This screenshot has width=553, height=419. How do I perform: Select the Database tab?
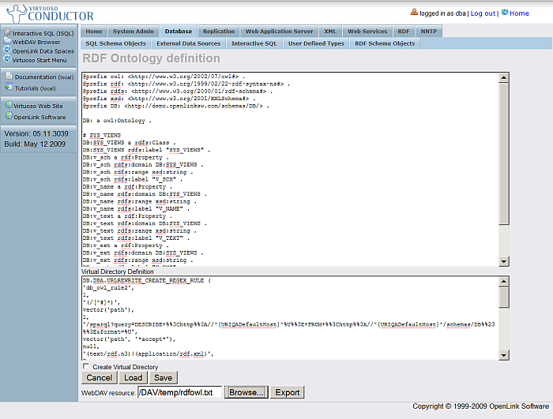click(x=179, y=32)
